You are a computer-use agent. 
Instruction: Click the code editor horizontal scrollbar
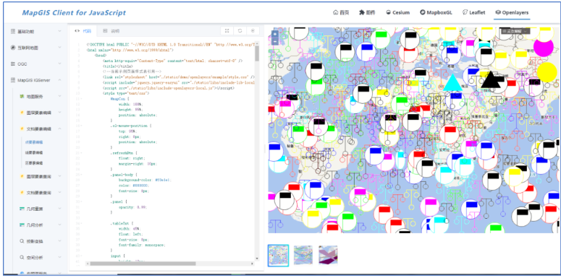coord(143,264)
